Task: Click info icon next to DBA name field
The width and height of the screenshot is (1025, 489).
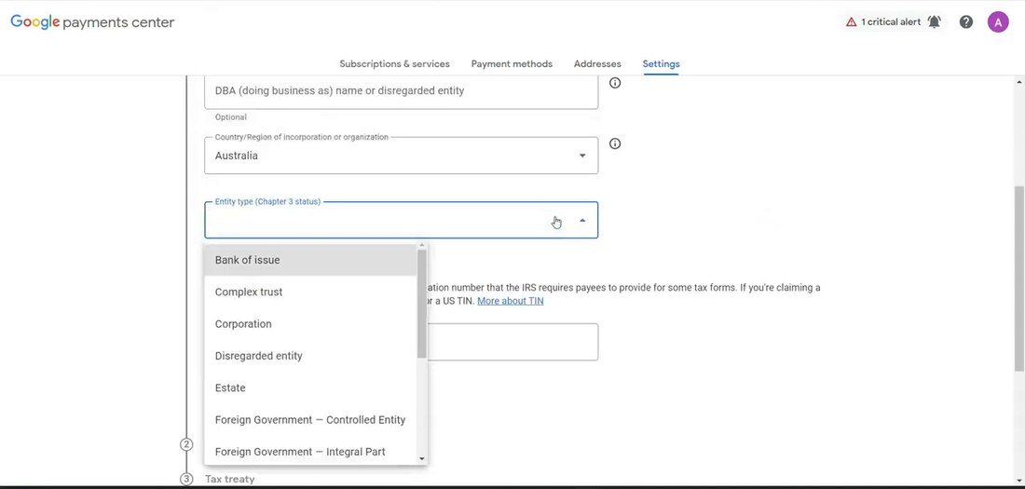Action: click(x=615, y=83)
